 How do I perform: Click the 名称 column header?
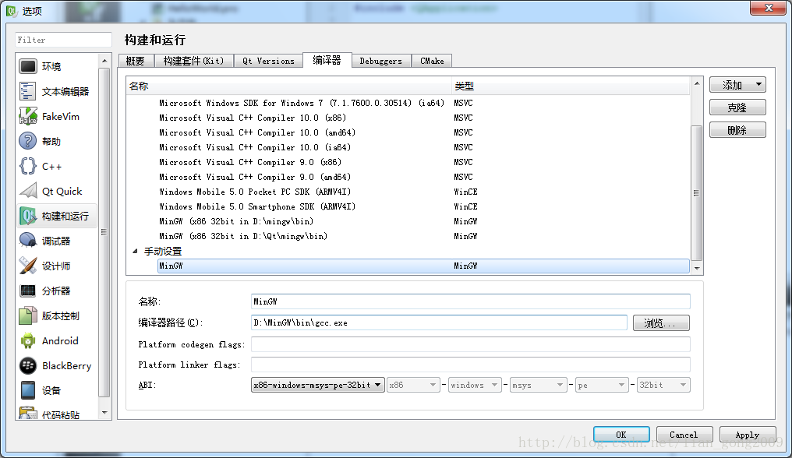[288, 86]
